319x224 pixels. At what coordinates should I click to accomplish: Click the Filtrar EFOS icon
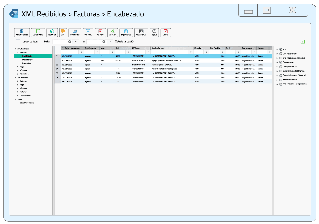(x=141, y=32)
